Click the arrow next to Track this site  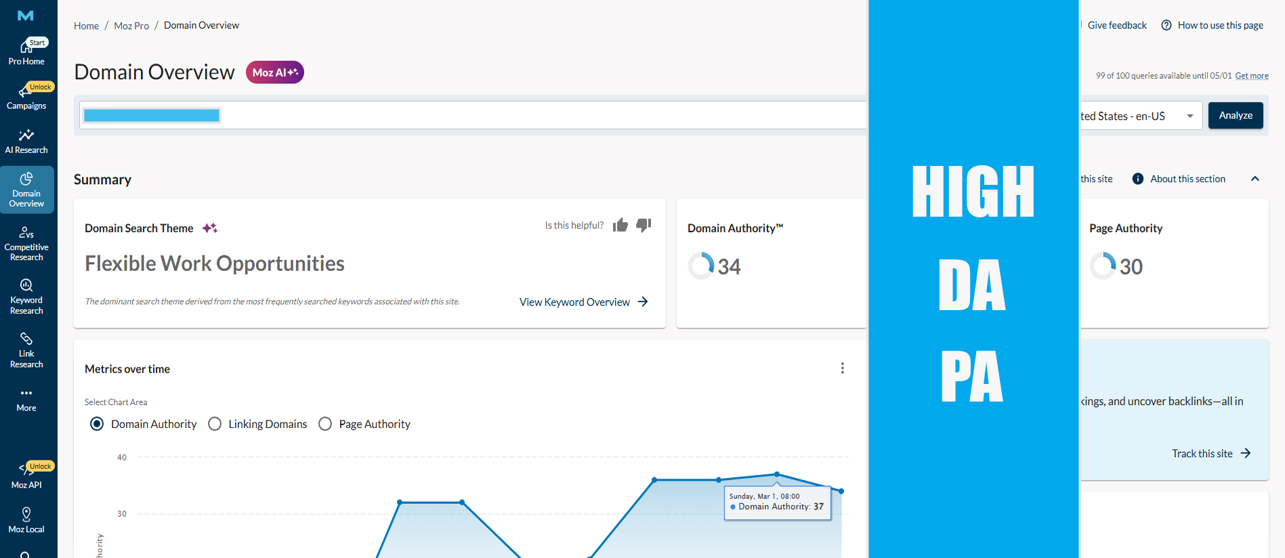pyautogui.click(x=1246, y=453)
